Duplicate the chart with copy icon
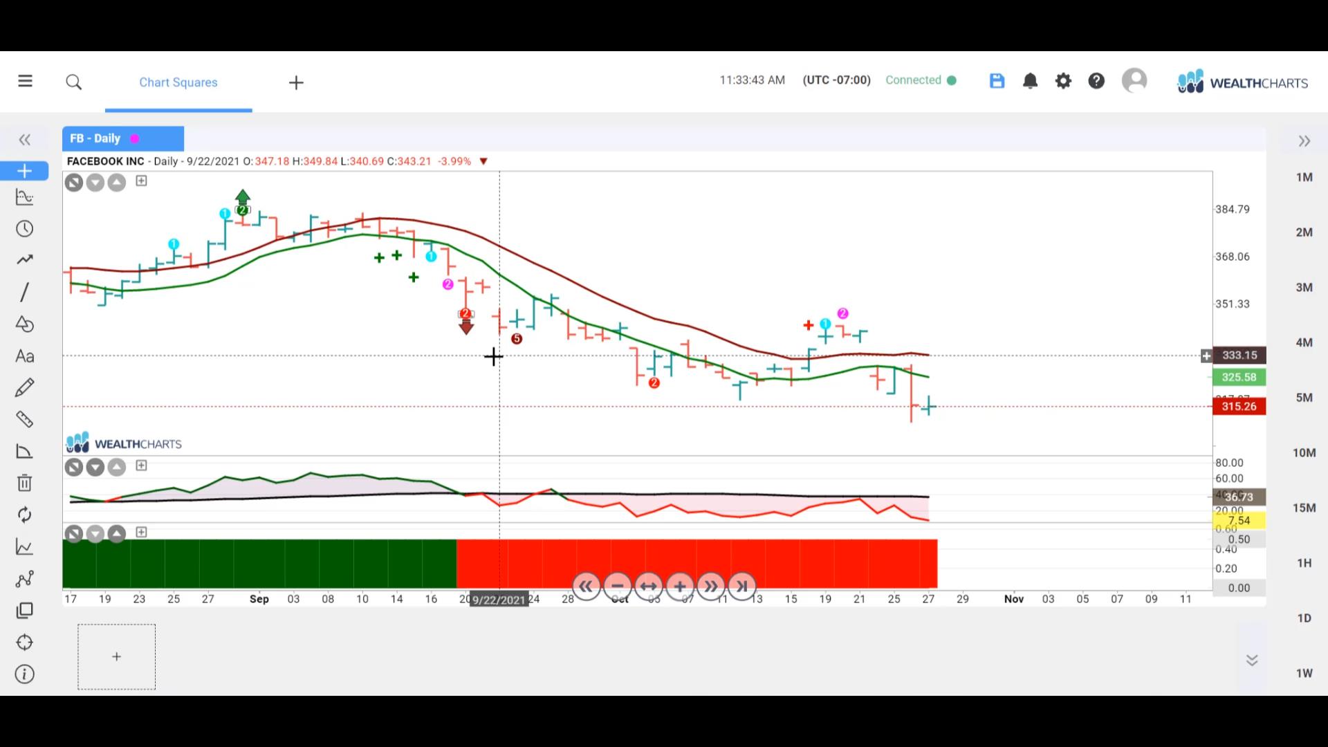Screen dimensions: 1328x747 pos(24,611)
